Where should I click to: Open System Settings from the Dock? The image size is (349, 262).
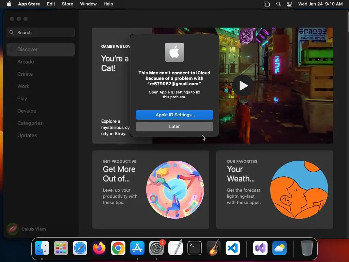[x=156, y=248]
